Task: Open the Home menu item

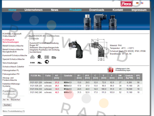Action: (12, 10)
